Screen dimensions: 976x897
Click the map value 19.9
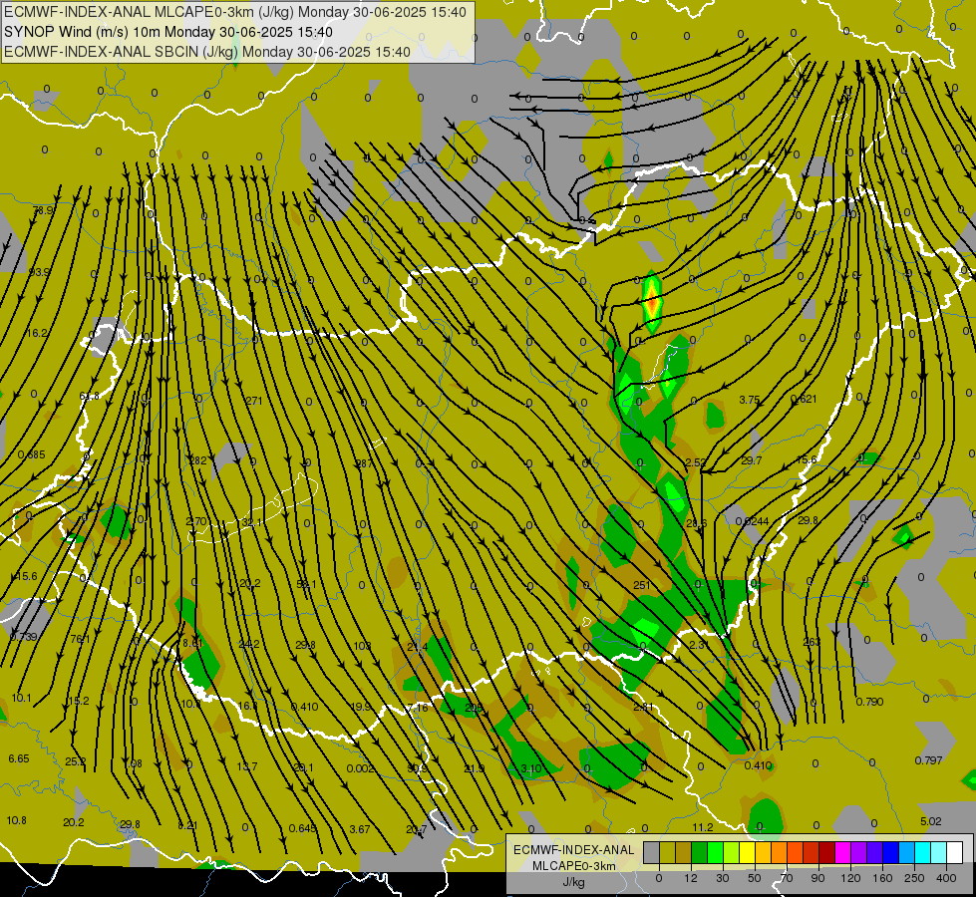tap(361, 706)
